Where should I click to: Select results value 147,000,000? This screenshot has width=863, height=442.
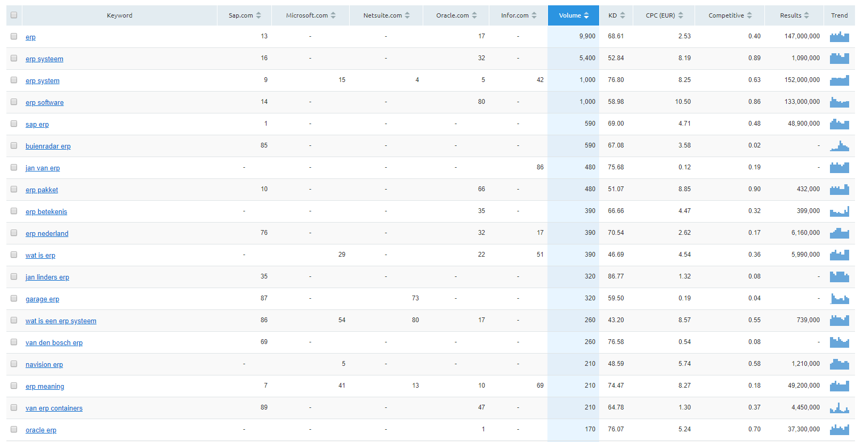[x=802, y=36]
